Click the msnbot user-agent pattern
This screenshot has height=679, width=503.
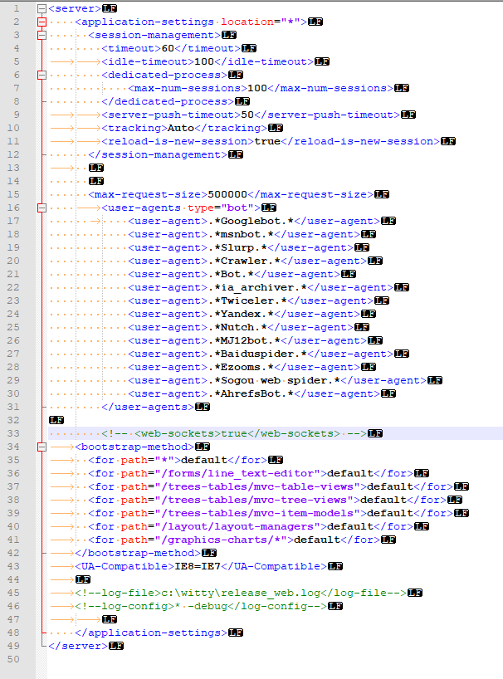pos(241,234)
